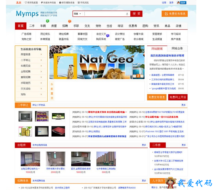The width and height of the screenshot is (217, 190).
Task: Go to banner slide 3
Action: 142,76
